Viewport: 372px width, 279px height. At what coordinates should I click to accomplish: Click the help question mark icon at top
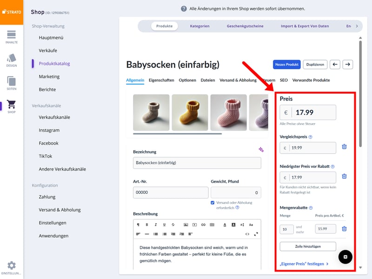point(184,9)
